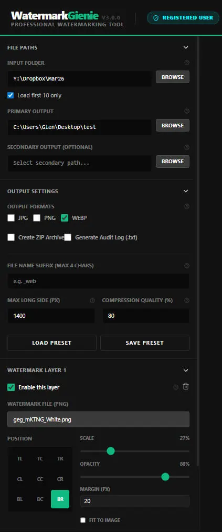Click the 80% opacity value
This screenshot has width=222, height=532.
tap(185, 464)
